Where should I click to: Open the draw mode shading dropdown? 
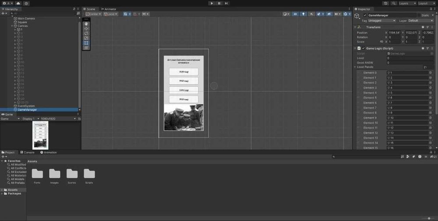(286, 14)
